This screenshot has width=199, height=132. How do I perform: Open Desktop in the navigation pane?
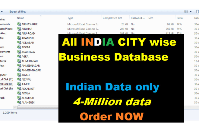click(3, 33)
